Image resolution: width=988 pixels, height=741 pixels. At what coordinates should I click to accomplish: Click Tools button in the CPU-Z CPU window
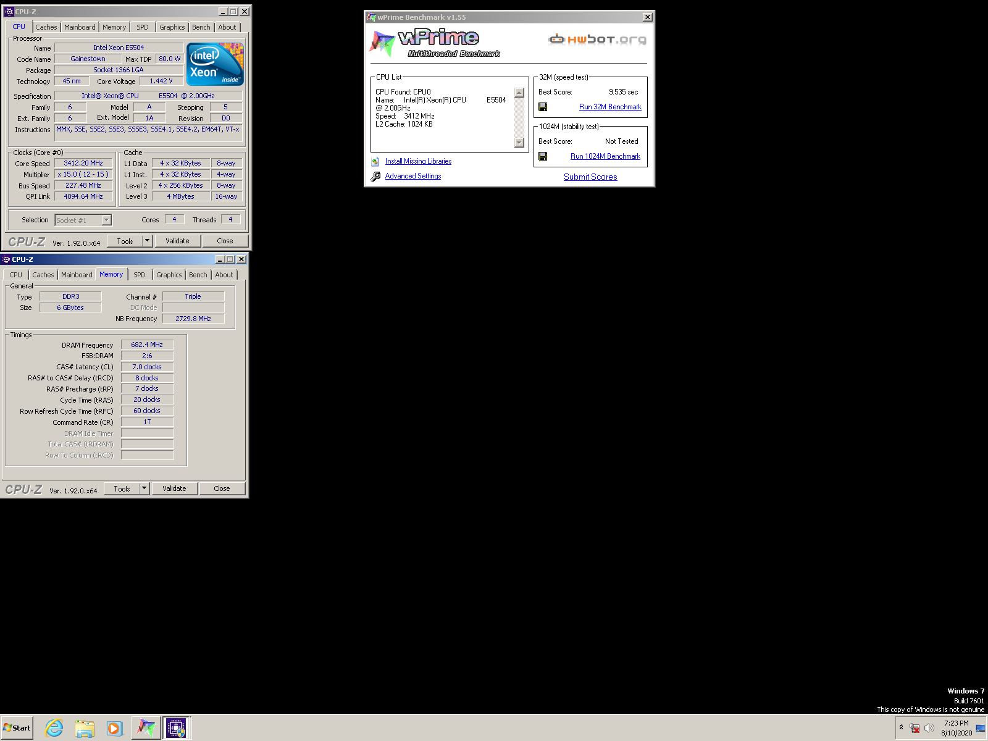125,241
